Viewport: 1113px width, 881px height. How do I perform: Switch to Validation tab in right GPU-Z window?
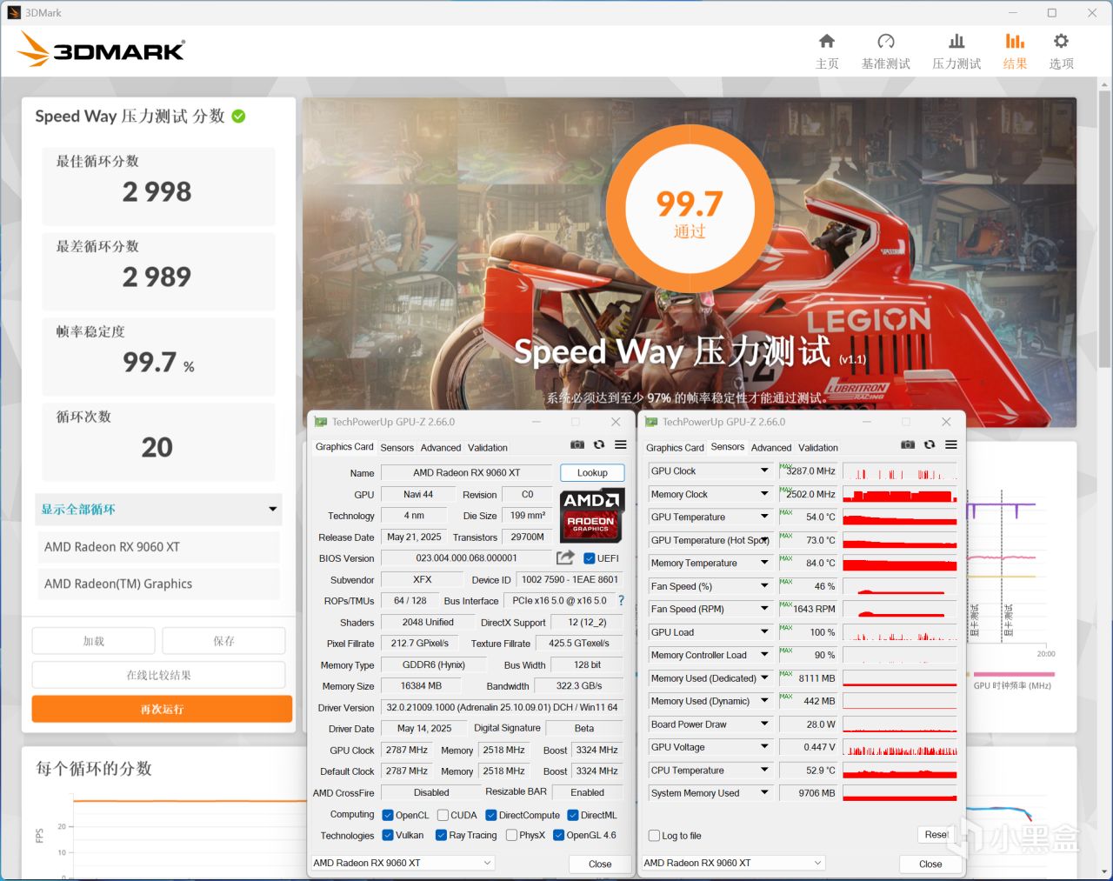click(x=818, y=448)
